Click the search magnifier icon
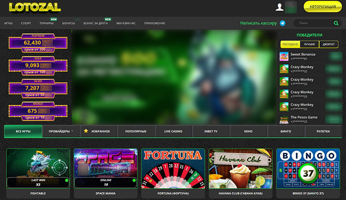 click(336, 23)
